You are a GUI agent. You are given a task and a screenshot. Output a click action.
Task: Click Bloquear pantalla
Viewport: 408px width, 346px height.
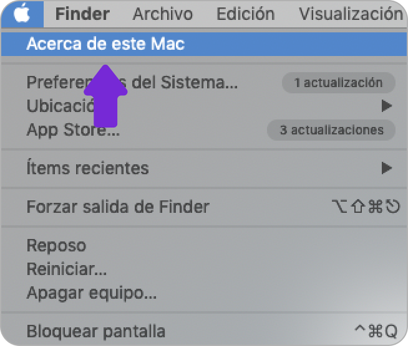[95, 331]
